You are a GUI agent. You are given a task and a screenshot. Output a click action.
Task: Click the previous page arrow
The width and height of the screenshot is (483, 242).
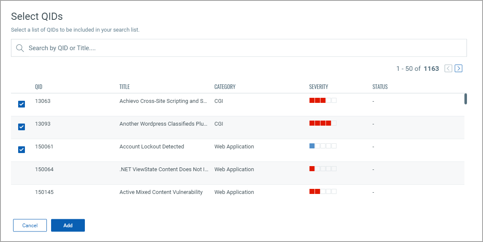[x=448, y=68]
